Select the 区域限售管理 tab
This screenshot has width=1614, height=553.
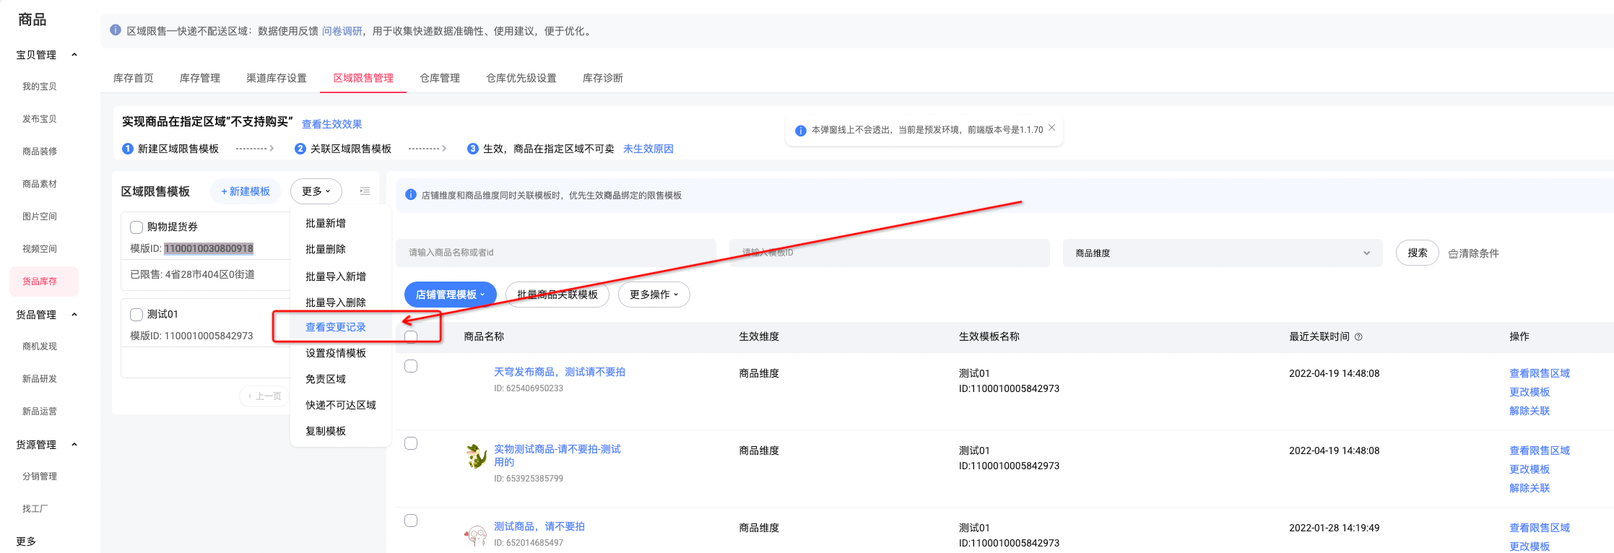363,78
